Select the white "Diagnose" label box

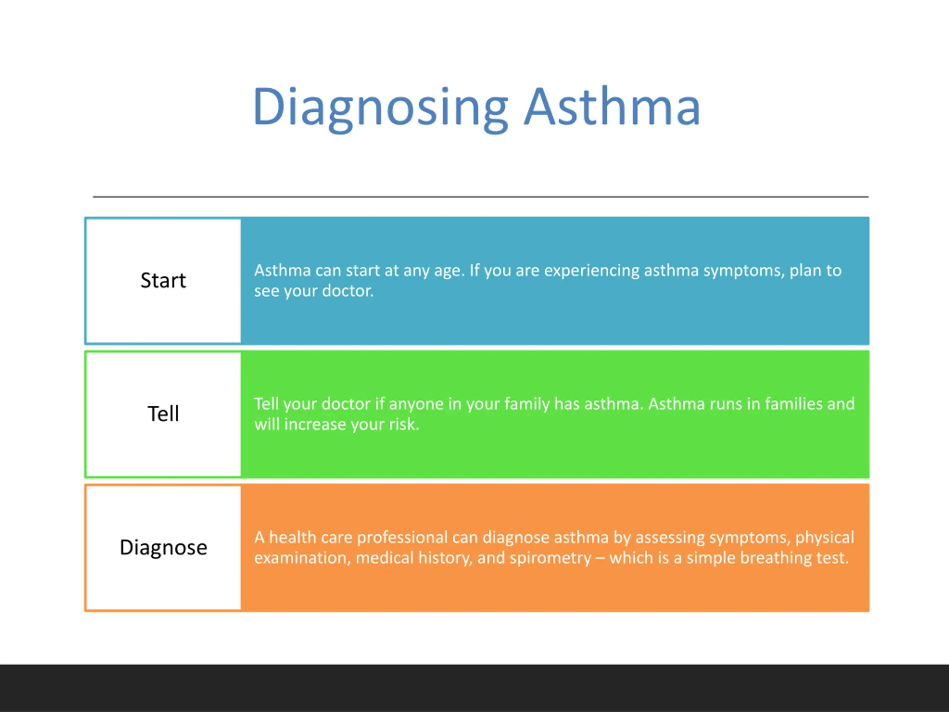pyautogui.click(x=163, y=548)
